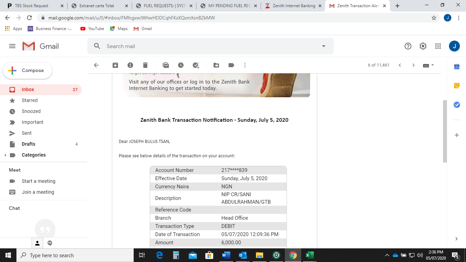Bookmark this page with star icon
466x262 pixels.
tap(434, 18)
